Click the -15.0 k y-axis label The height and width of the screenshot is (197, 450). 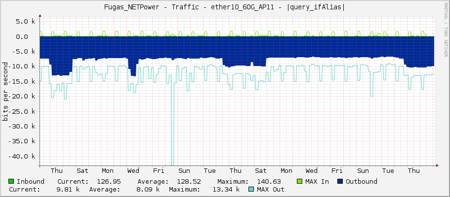tap(21, 81)
